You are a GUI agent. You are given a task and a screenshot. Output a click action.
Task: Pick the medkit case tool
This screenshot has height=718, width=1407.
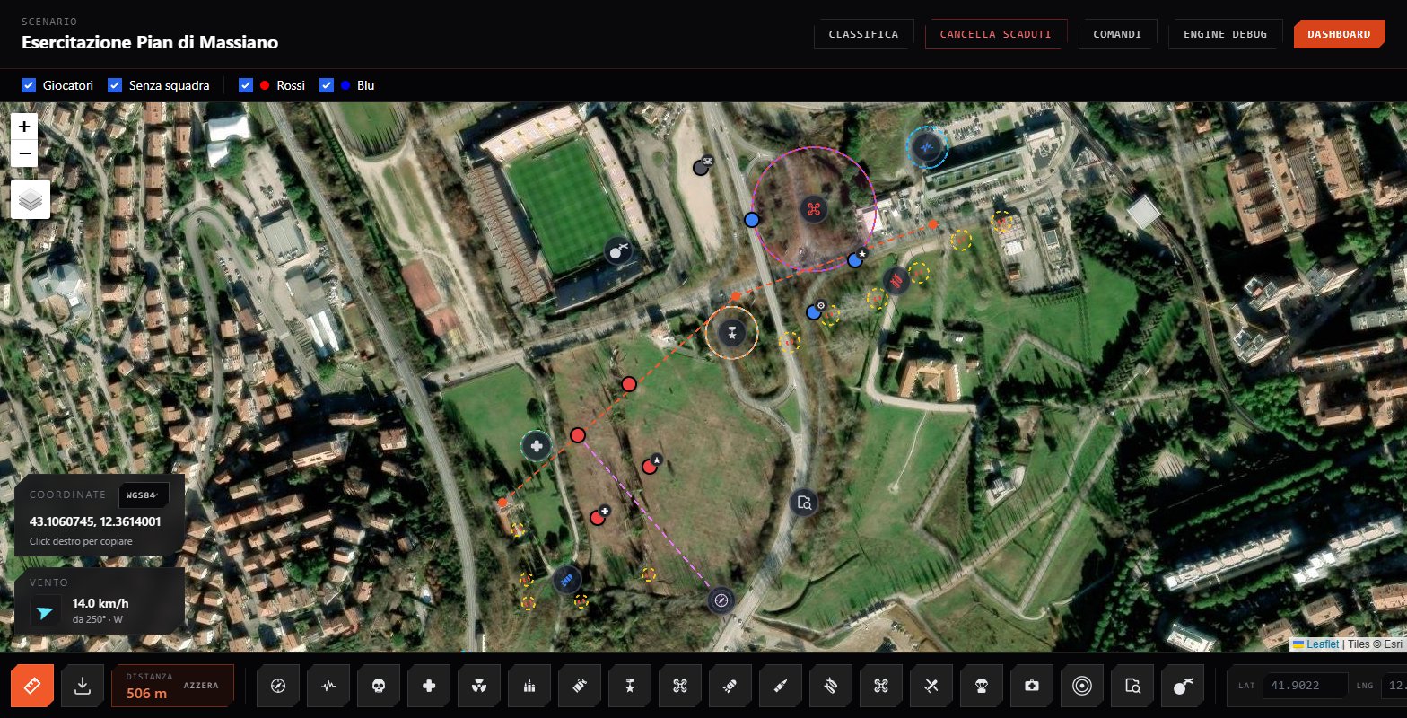[1032, 686]
